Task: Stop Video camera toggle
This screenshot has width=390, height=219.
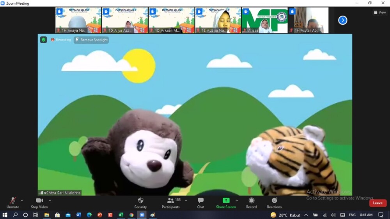Action: [x=39, y=203]
